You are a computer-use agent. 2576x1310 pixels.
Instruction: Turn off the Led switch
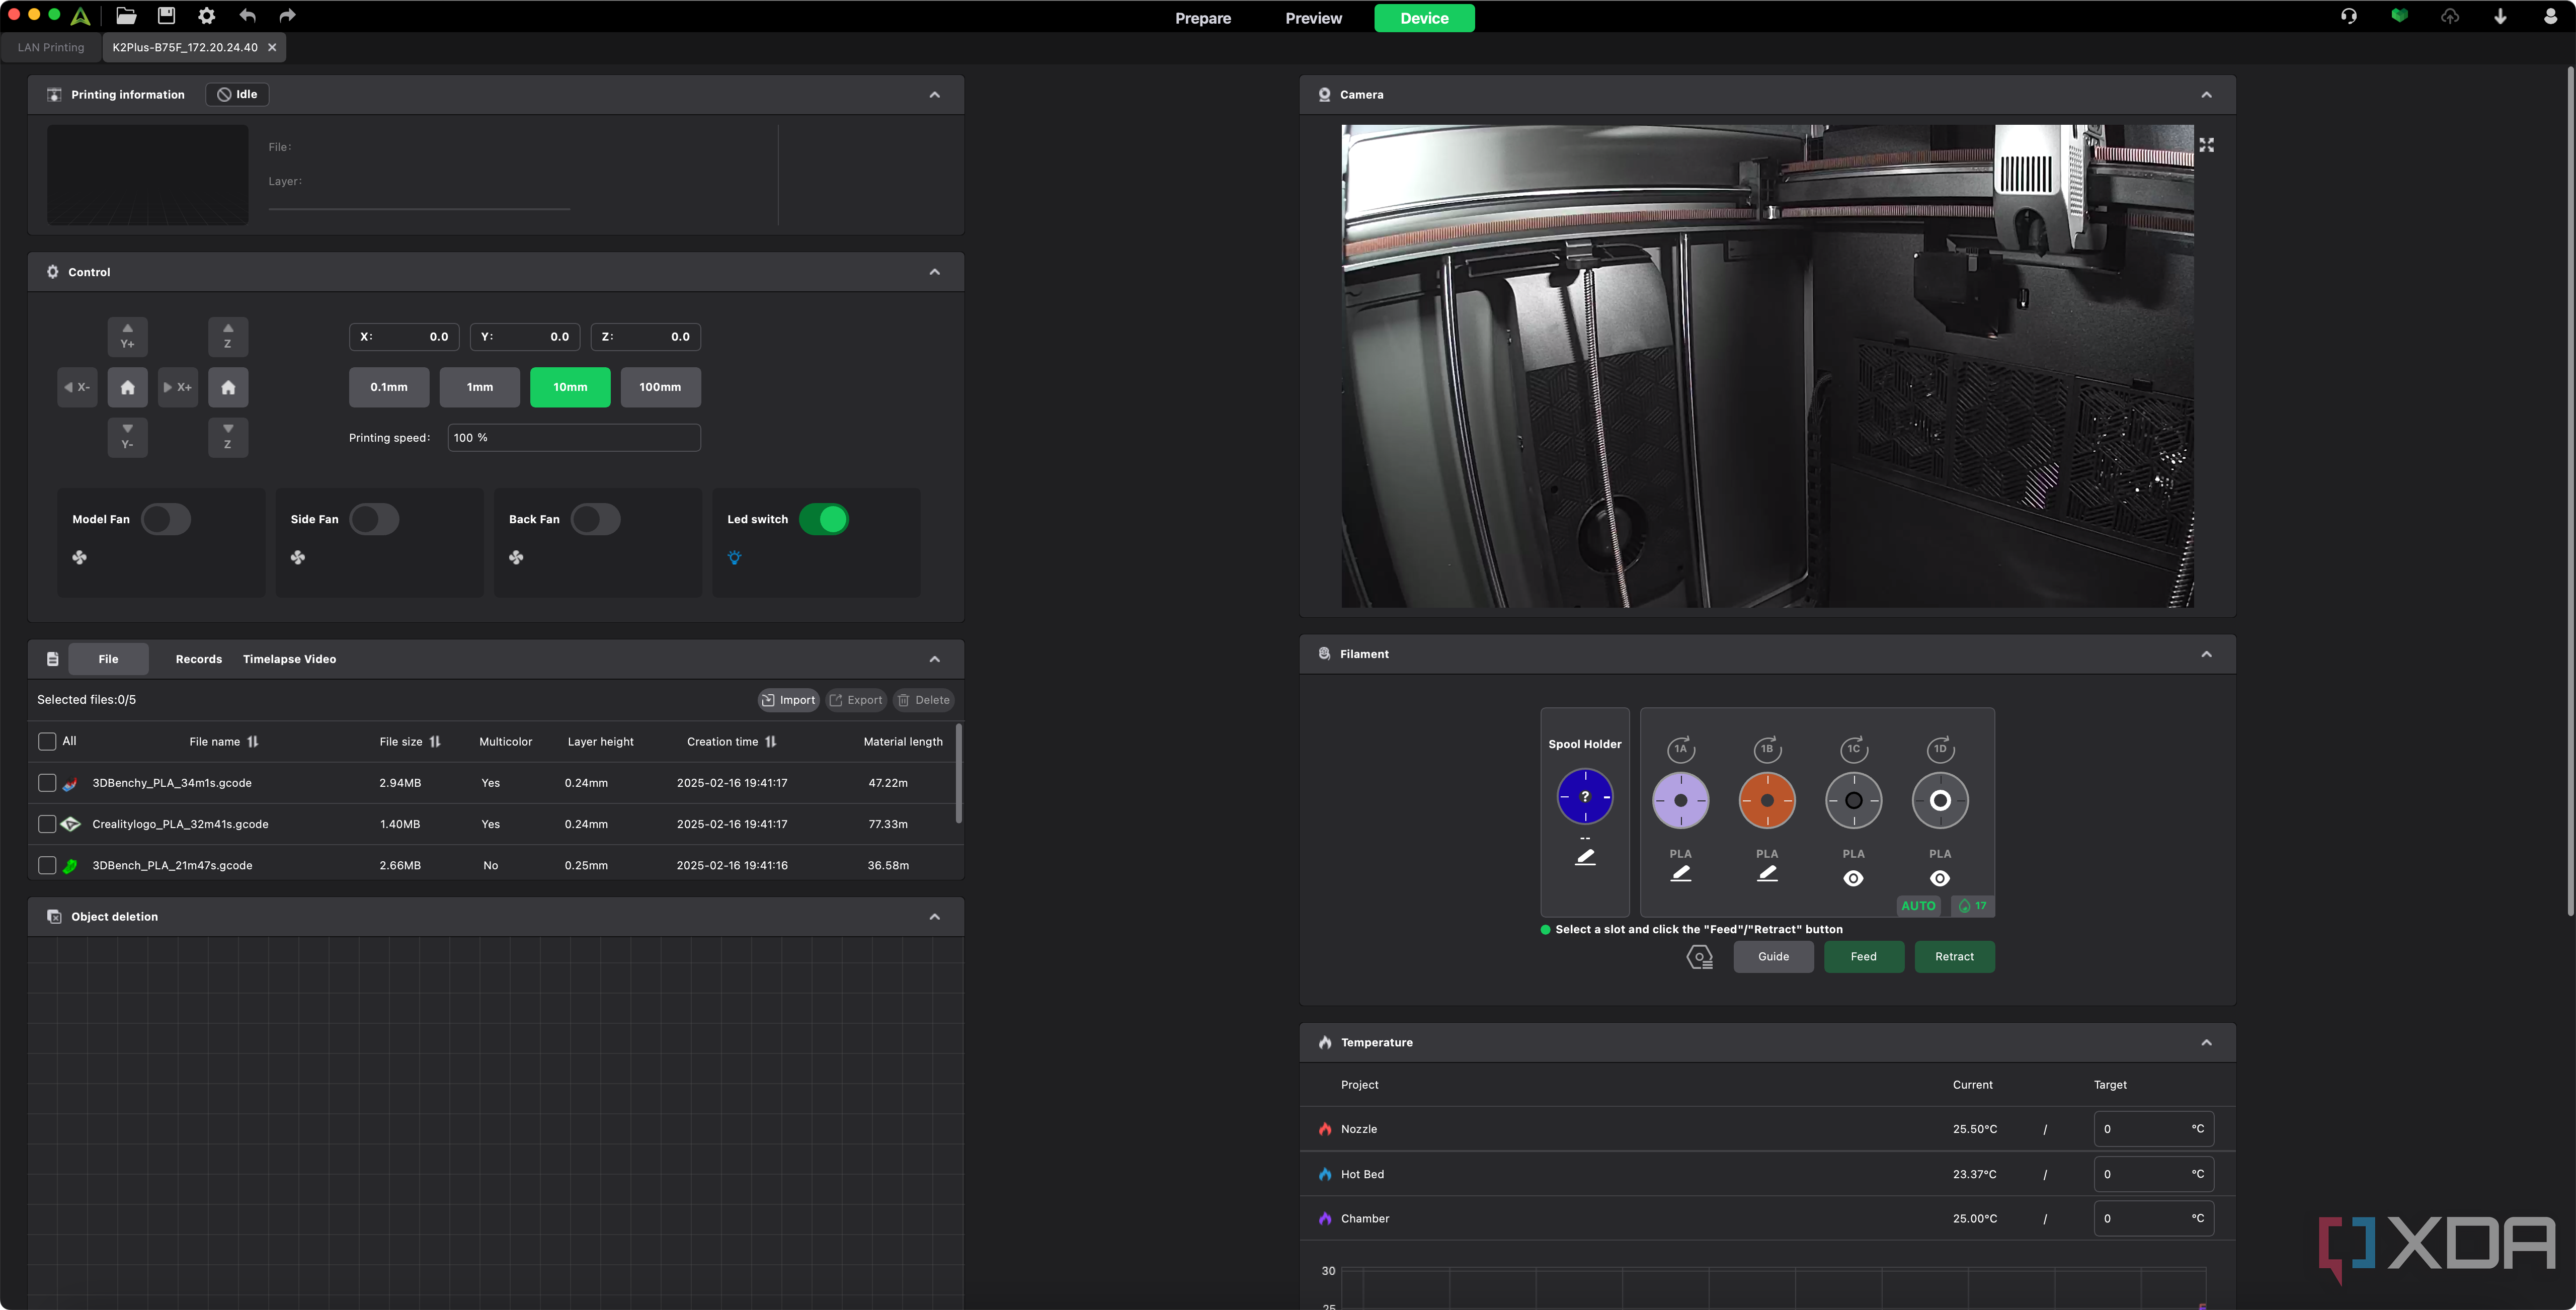(824, 519)
